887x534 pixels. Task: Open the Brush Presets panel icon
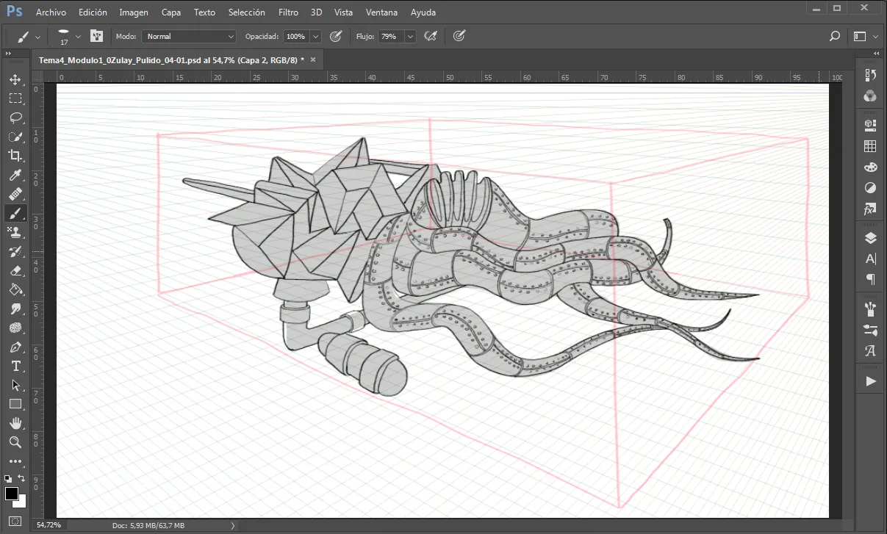[871, 330]
